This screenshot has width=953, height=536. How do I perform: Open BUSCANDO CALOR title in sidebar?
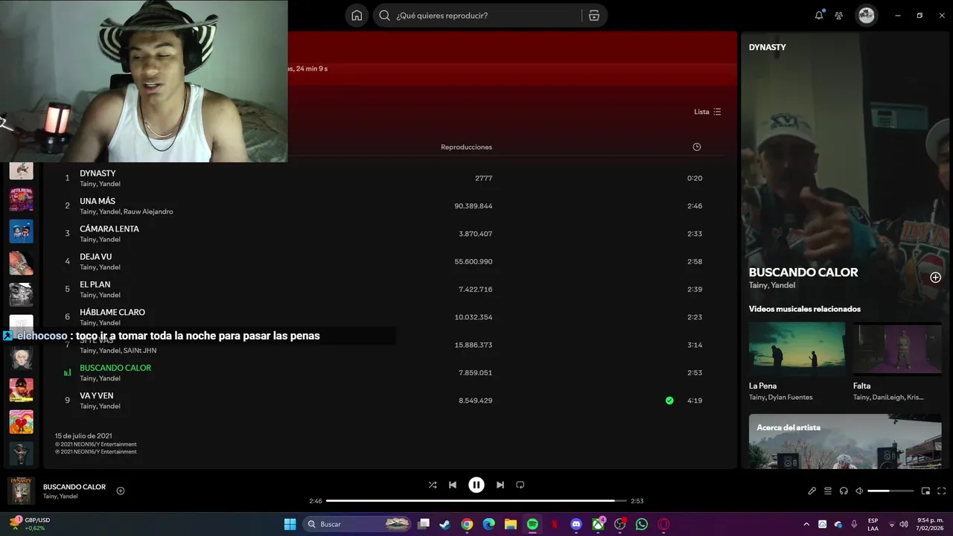[803, 272]
